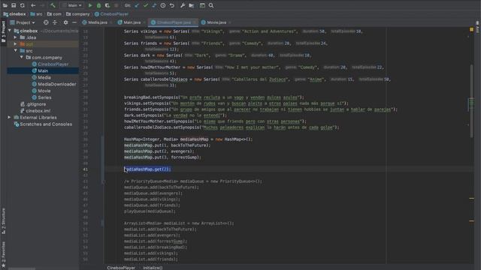This screenshot has height=270, width=481.
Task: Toggle the Structure tool window button
Action: 3,221
